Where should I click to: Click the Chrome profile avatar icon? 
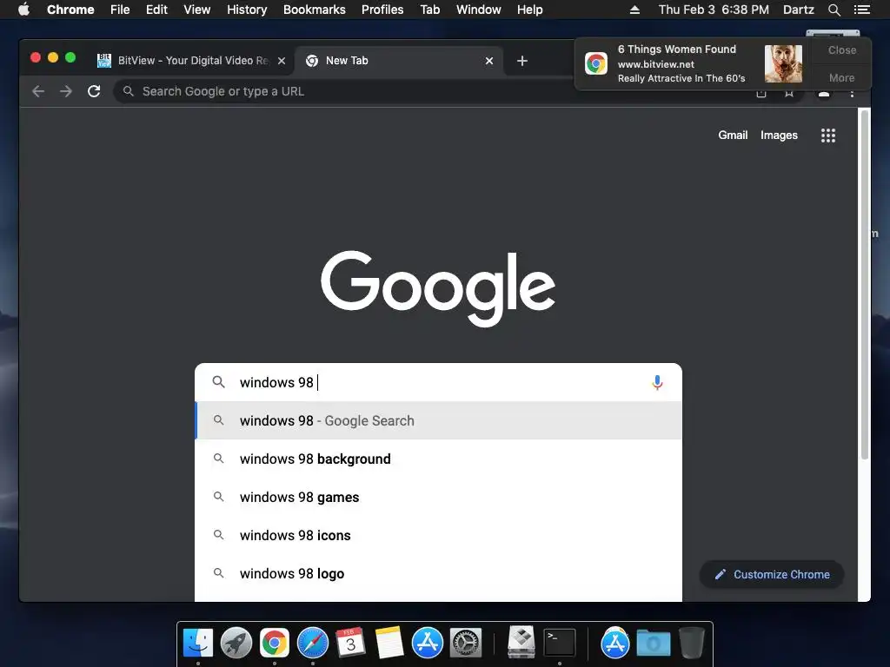pos(824,94)
